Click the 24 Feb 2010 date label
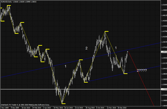The image size is (167, 109). point(37,108)
